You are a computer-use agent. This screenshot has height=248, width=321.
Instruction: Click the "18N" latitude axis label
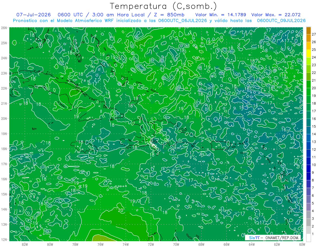point(4,149)
